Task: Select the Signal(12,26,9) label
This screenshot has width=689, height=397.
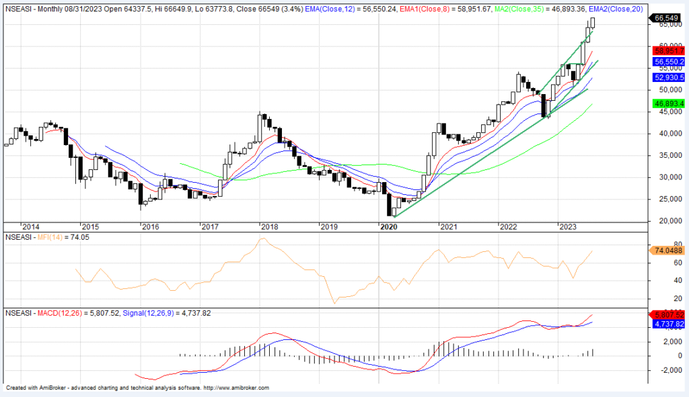Action: click(x=149, y=313)
